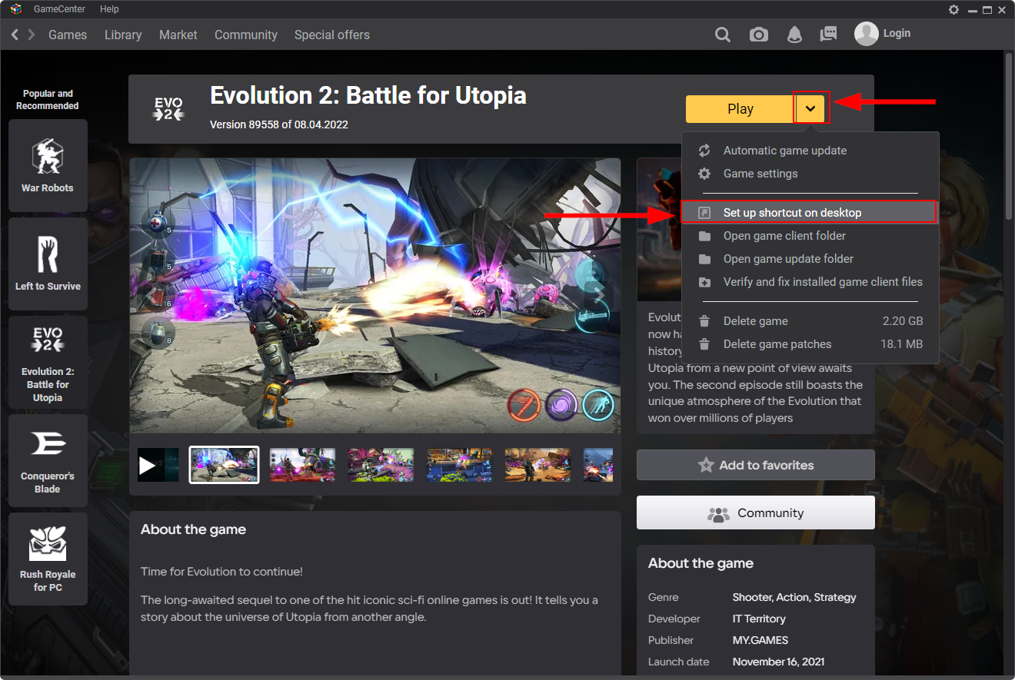Play the video thumbnail in gallery
The width and height of the screenshot is (1015, 680).
(x=158, y=465)
